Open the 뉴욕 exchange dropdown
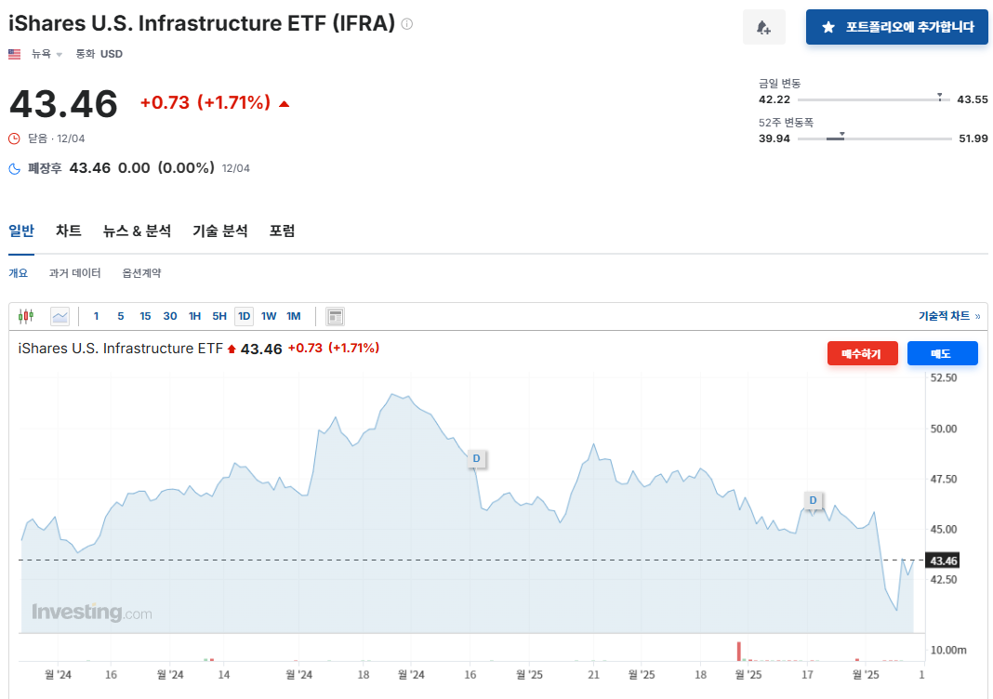This screenshot has width=993, height=699. 46,54
